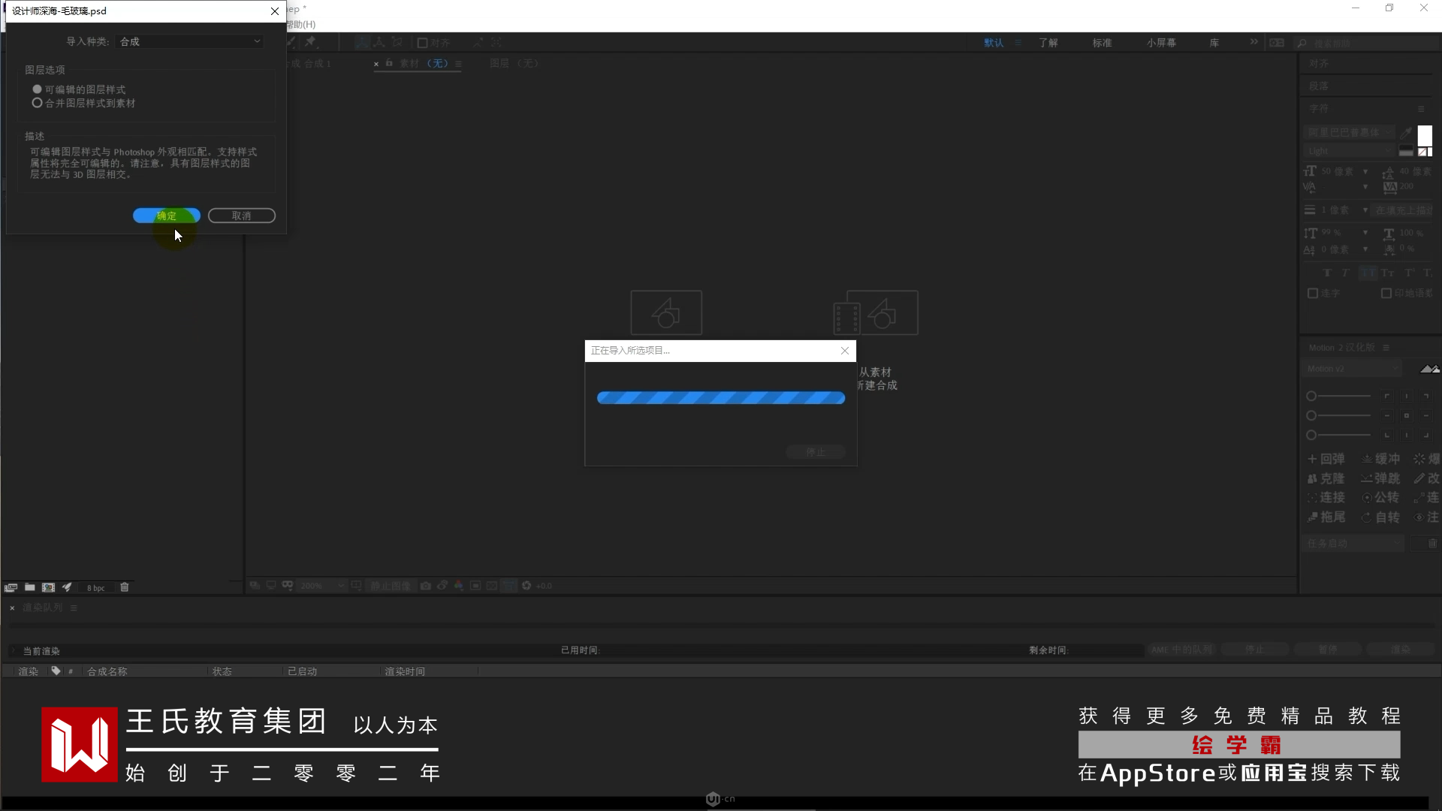Click the Motion 2 回弹 bounce icon
The image size is (1442, 811).
tap(1326, 459)
